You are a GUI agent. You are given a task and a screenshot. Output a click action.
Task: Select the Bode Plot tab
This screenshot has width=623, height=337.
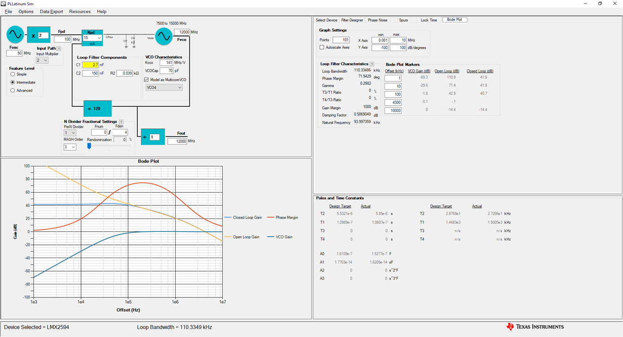tap(454, 20)
